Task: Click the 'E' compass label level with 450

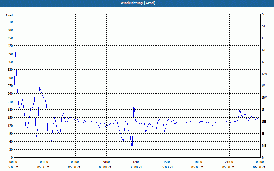Action: (263, 38)
